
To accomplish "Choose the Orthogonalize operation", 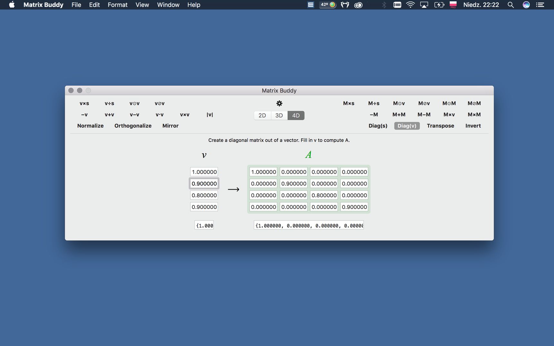I will coord(133,126).
